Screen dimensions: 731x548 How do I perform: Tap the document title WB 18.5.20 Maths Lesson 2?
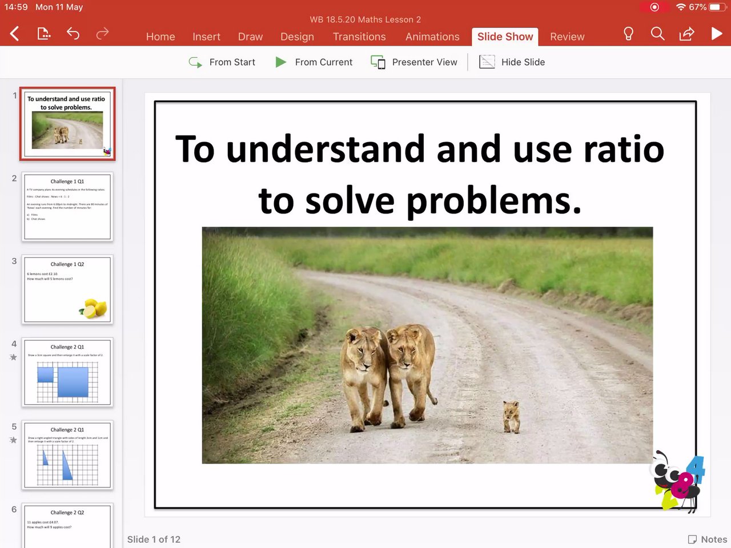click(365, 19)
